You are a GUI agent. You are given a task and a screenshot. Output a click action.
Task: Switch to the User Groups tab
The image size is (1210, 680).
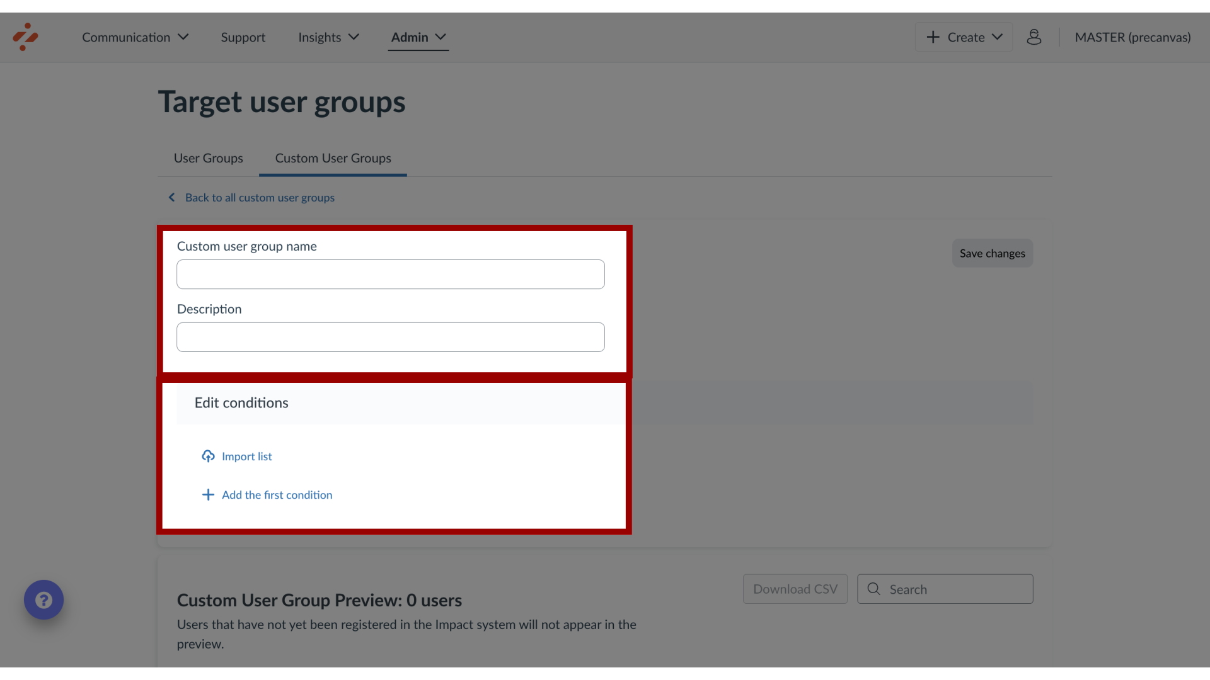click(x=208, y=157)
